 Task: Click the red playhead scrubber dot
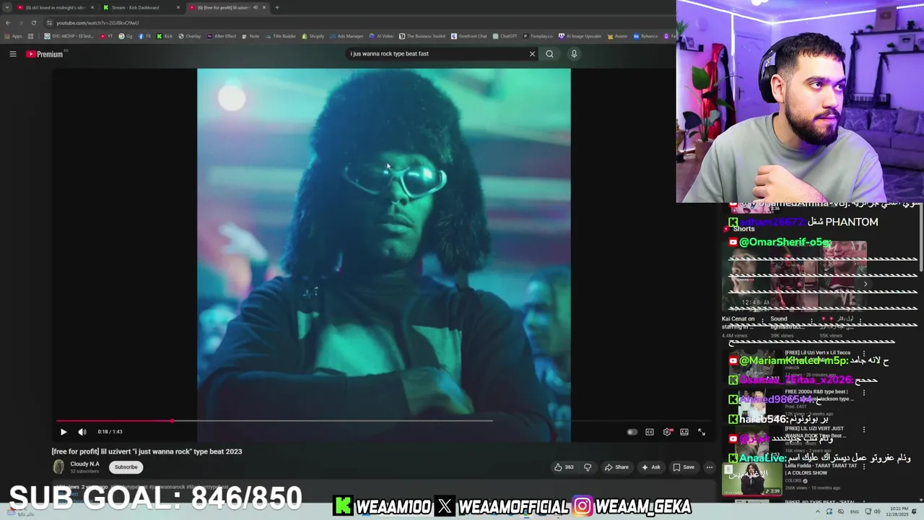pyautogui.click(x=172, y=420)
